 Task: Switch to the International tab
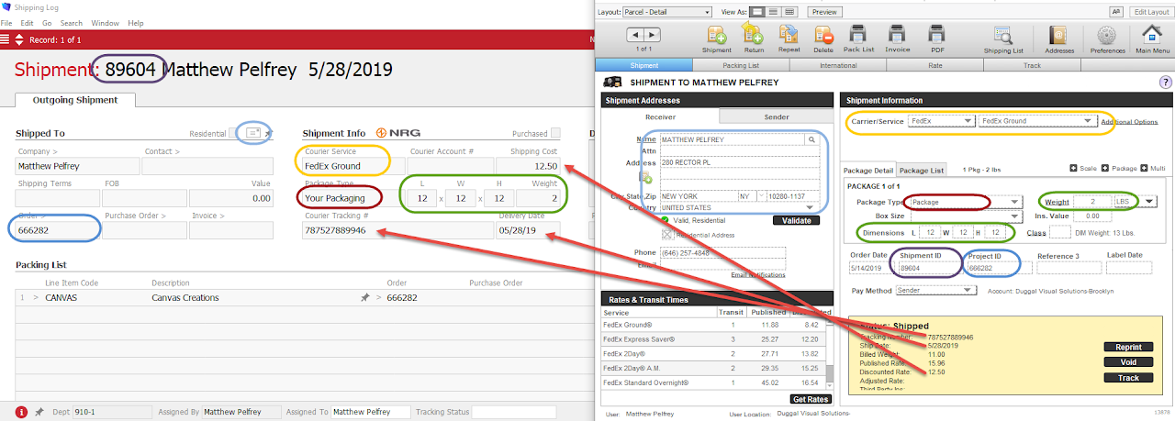pyautogui.click(x=837, y=66)
